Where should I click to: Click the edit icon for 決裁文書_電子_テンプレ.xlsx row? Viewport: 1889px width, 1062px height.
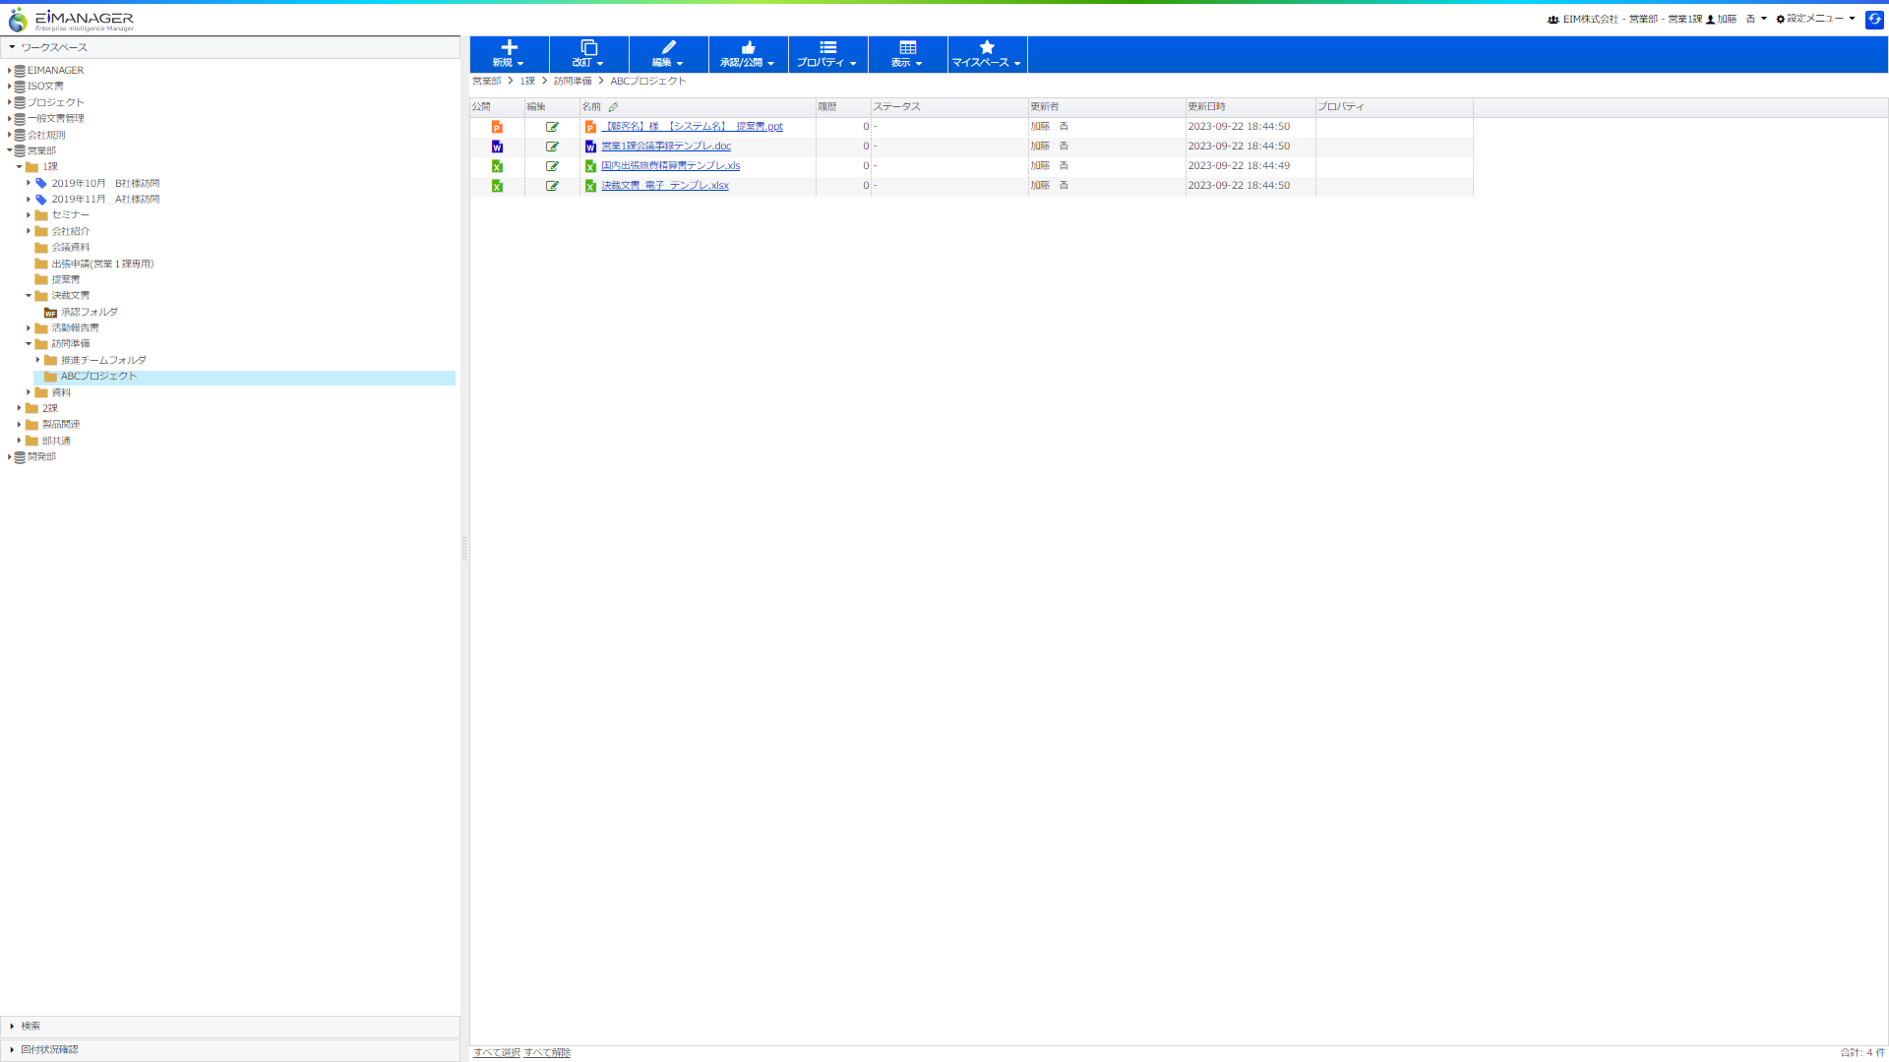(552, 186)
